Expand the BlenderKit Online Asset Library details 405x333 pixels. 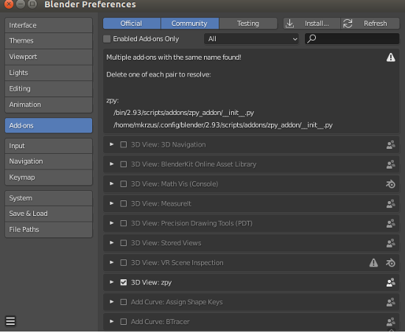tap(112, 164)
